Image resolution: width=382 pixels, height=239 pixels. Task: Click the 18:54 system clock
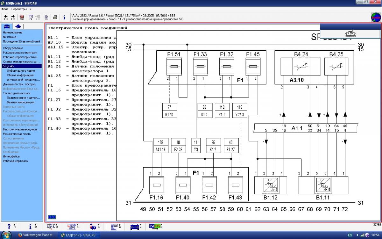click(375, 235)
